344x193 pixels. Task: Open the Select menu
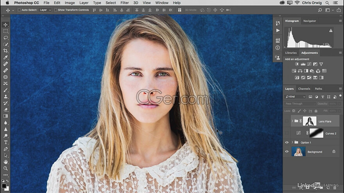[x=111, y=3]
